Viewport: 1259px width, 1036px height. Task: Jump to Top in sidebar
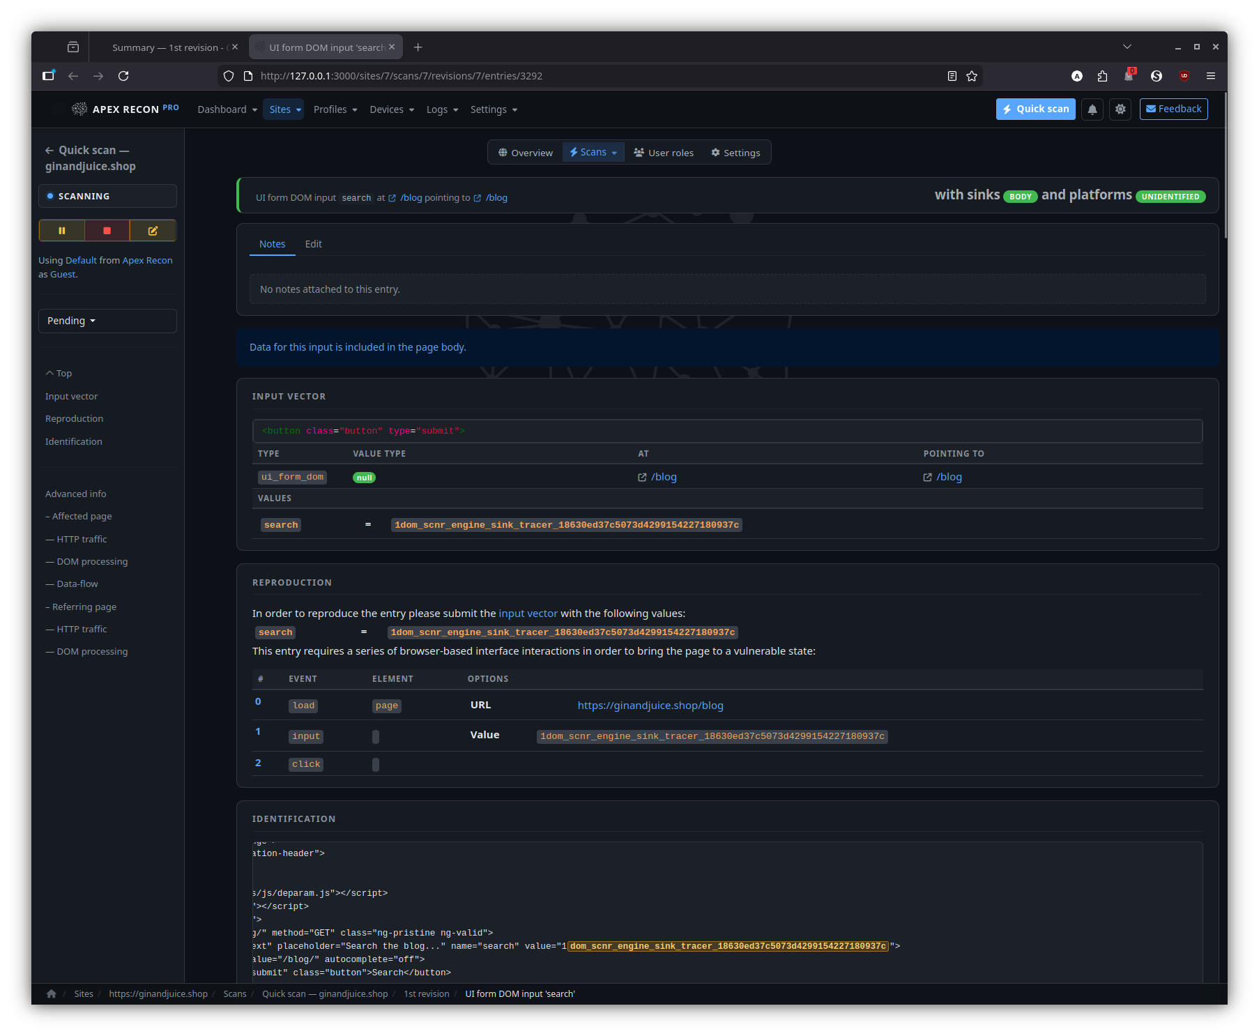[59, 374]
